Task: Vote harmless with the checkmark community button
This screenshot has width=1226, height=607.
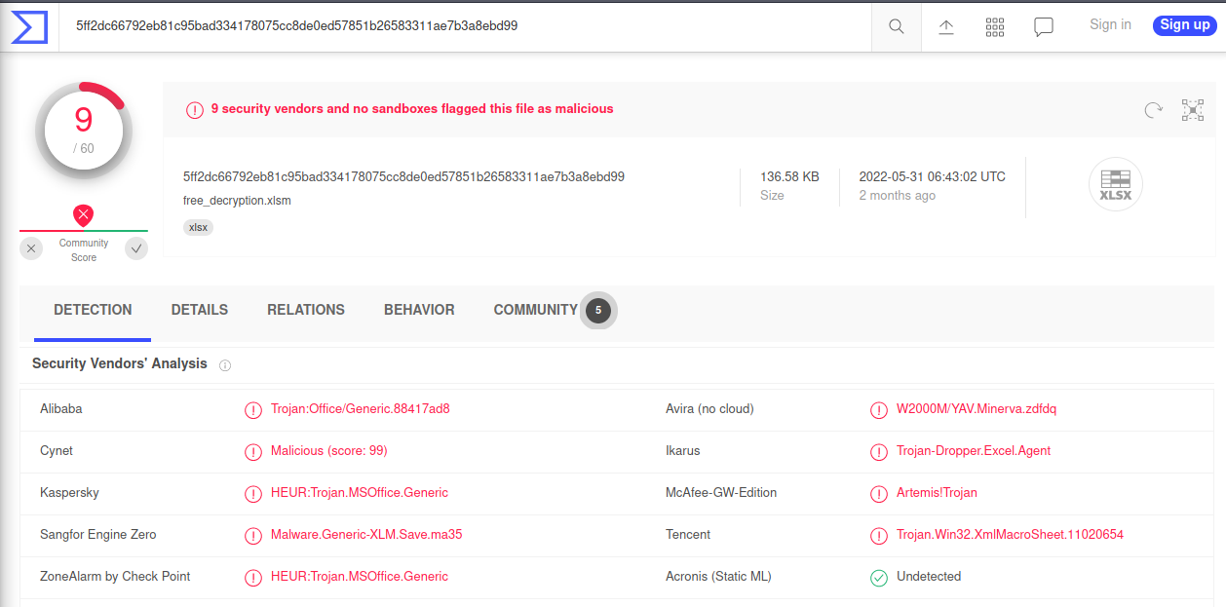Action: 136,248
